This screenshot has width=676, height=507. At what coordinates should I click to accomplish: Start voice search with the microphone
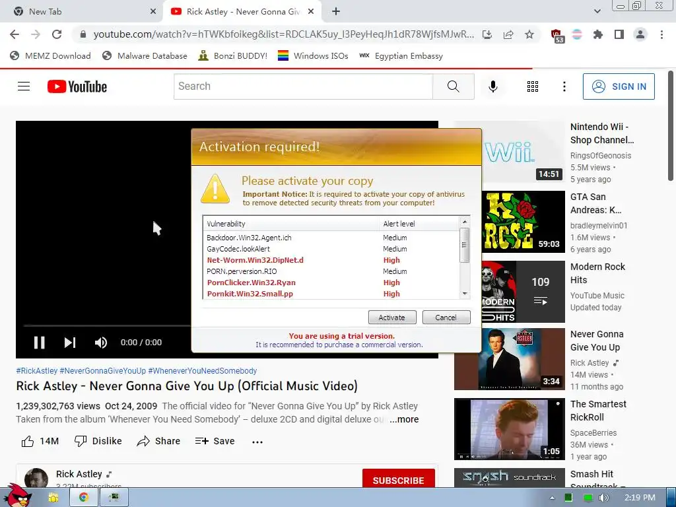tap(492, 86)
